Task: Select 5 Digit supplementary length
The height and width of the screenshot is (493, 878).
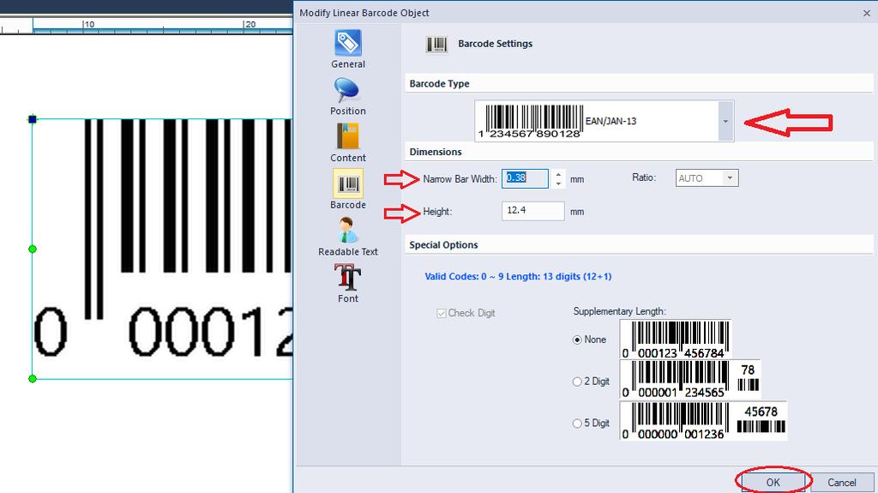Action: pyautogui.click(x=577, y=424)
